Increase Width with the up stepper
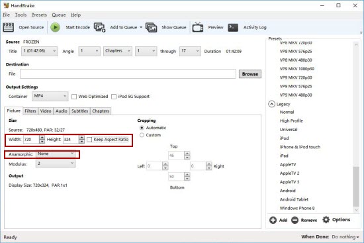 click(x=42, y=137)
